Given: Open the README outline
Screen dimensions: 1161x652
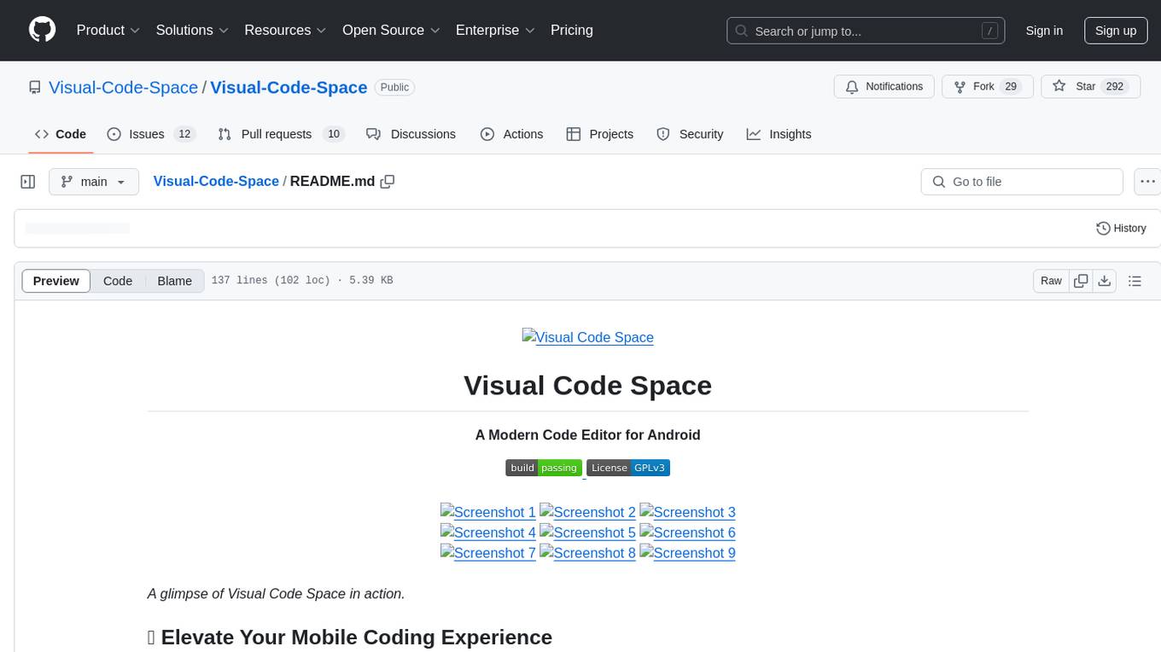Looking at the screenshot, I should coord(1135,281).
